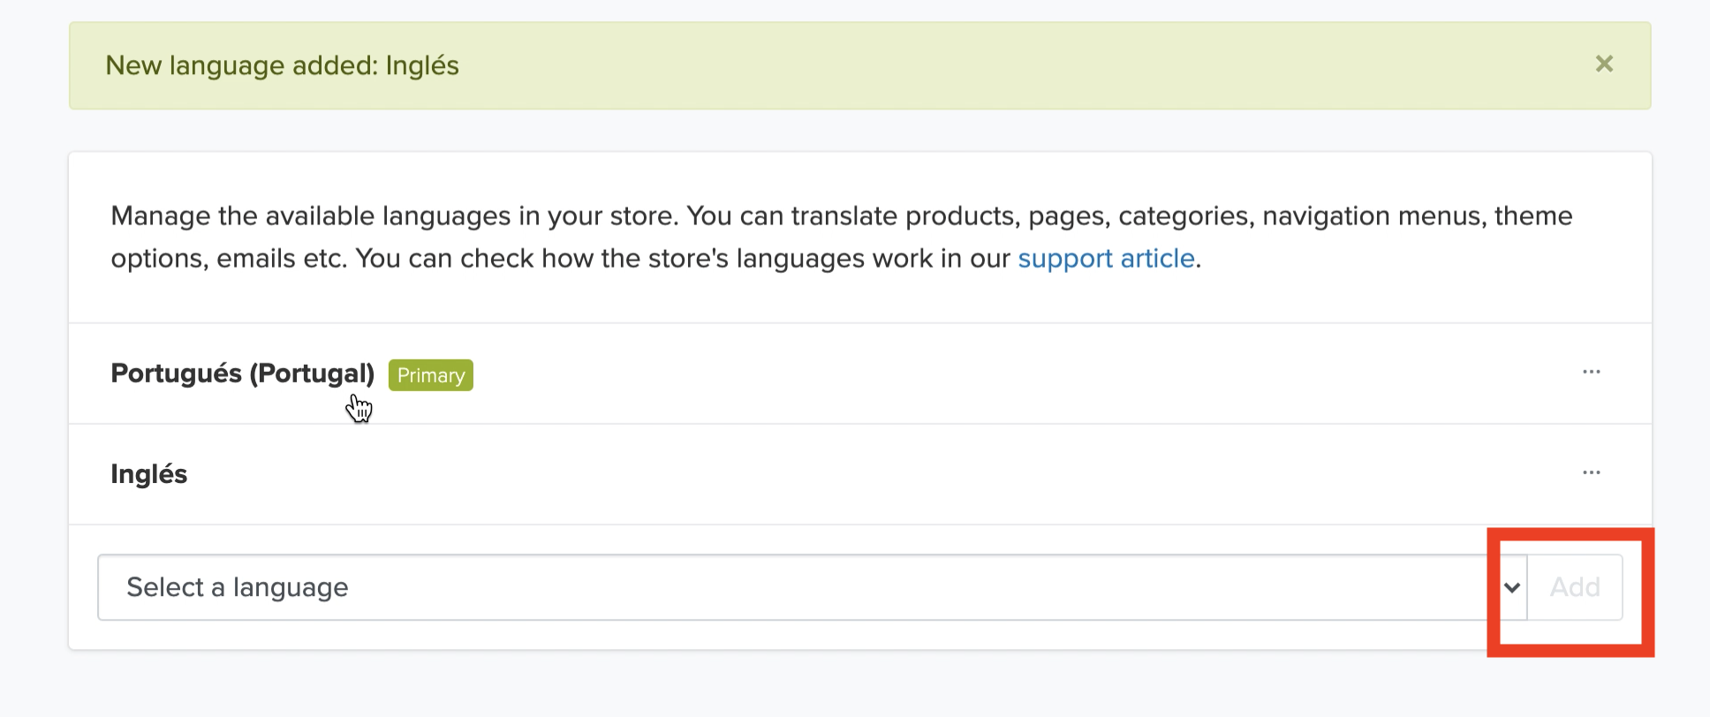
Task: Click the word 'Inglés' in the green banner
Action: (x=422, y=66)
